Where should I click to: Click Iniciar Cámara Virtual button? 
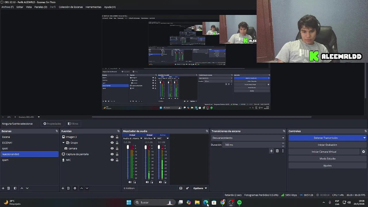pyautogui.click(x=324, y=152)
